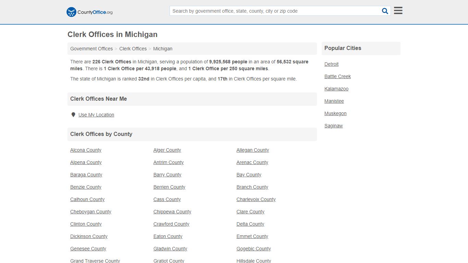This screenshot has height=263, width=468.
Task: Open Battle Creek city link
Action: coord(337,76)
